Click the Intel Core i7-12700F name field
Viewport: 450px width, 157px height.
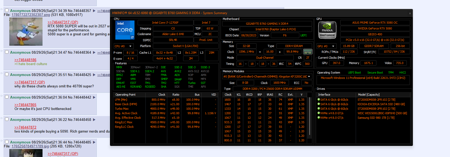pyautogui.click(x=165, y=23)
